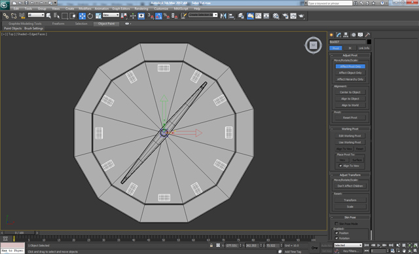Enable Skin Pose Mode checkbox
Viewport: 419px width, 254px height.
pyautogui.click(x=337, y=224)
